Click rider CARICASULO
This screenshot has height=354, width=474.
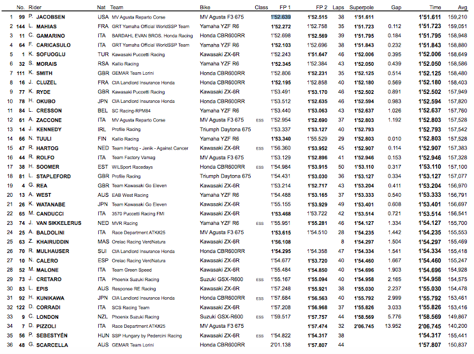54,45
